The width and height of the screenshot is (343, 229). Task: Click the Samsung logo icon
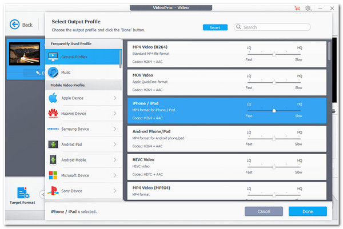click(x=53, y=129)
